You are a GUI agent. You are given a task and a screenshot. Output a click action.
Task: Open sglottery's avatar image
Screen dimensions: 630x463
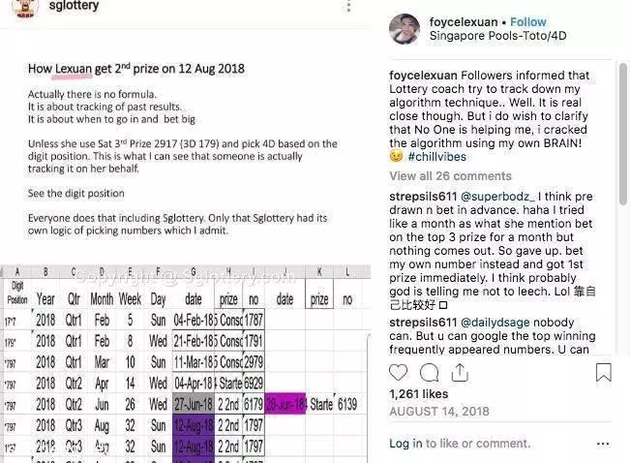click(25, 7)
